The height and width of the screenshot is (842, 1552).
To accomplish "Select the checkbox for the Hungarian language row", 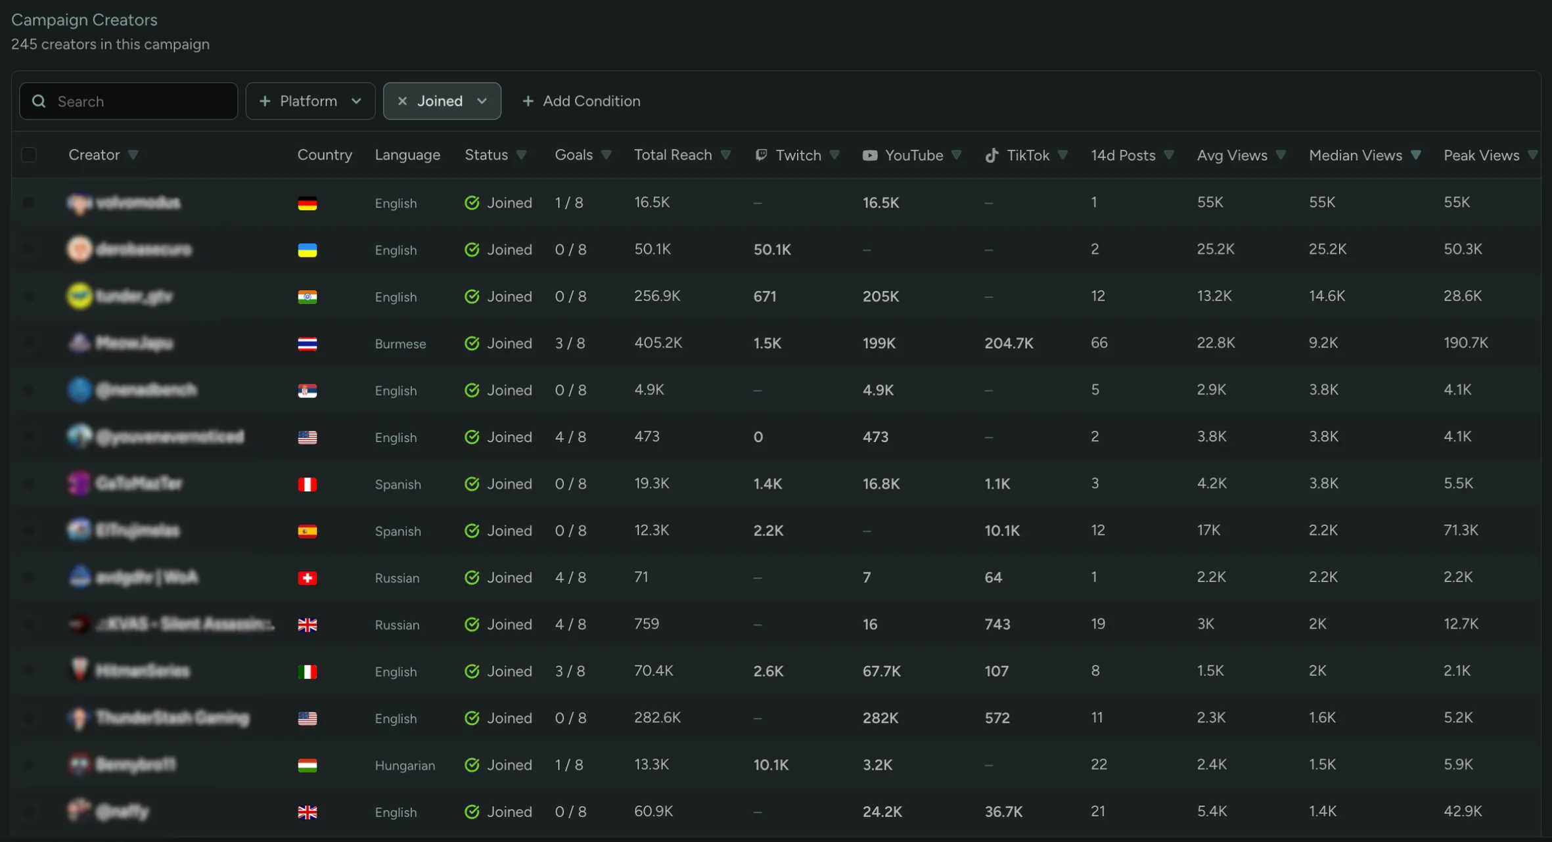I will tap(28, 764).
